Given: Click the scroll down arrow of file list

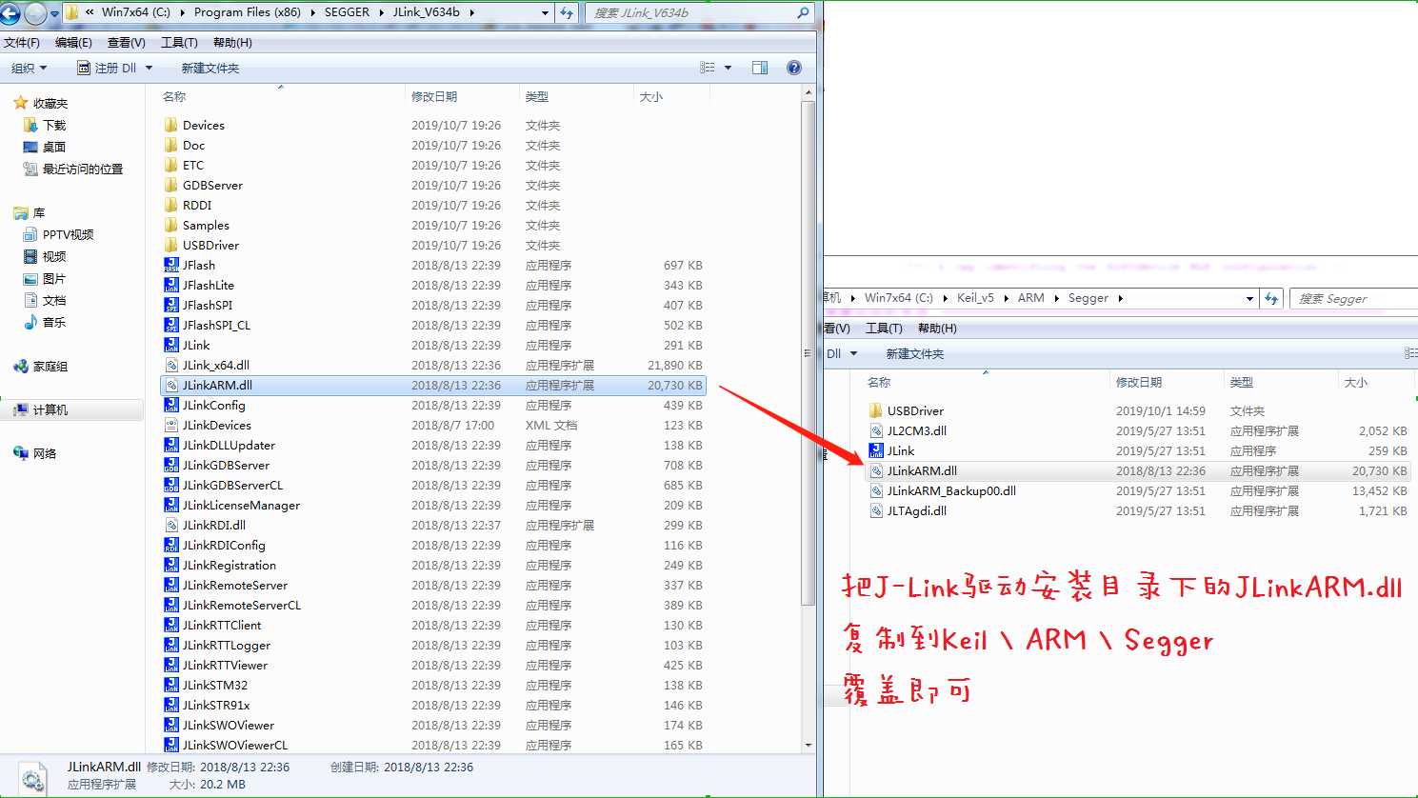Looking at the screenshot, I should [x=809, y=745].
